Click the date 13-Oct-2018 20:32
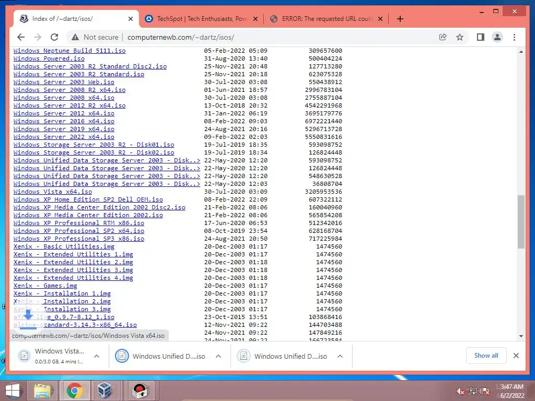The height and width of the screenshot is (401, 535). [x=236, y=105]
